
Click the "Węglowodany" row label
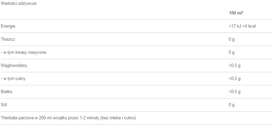coord(14,66)
